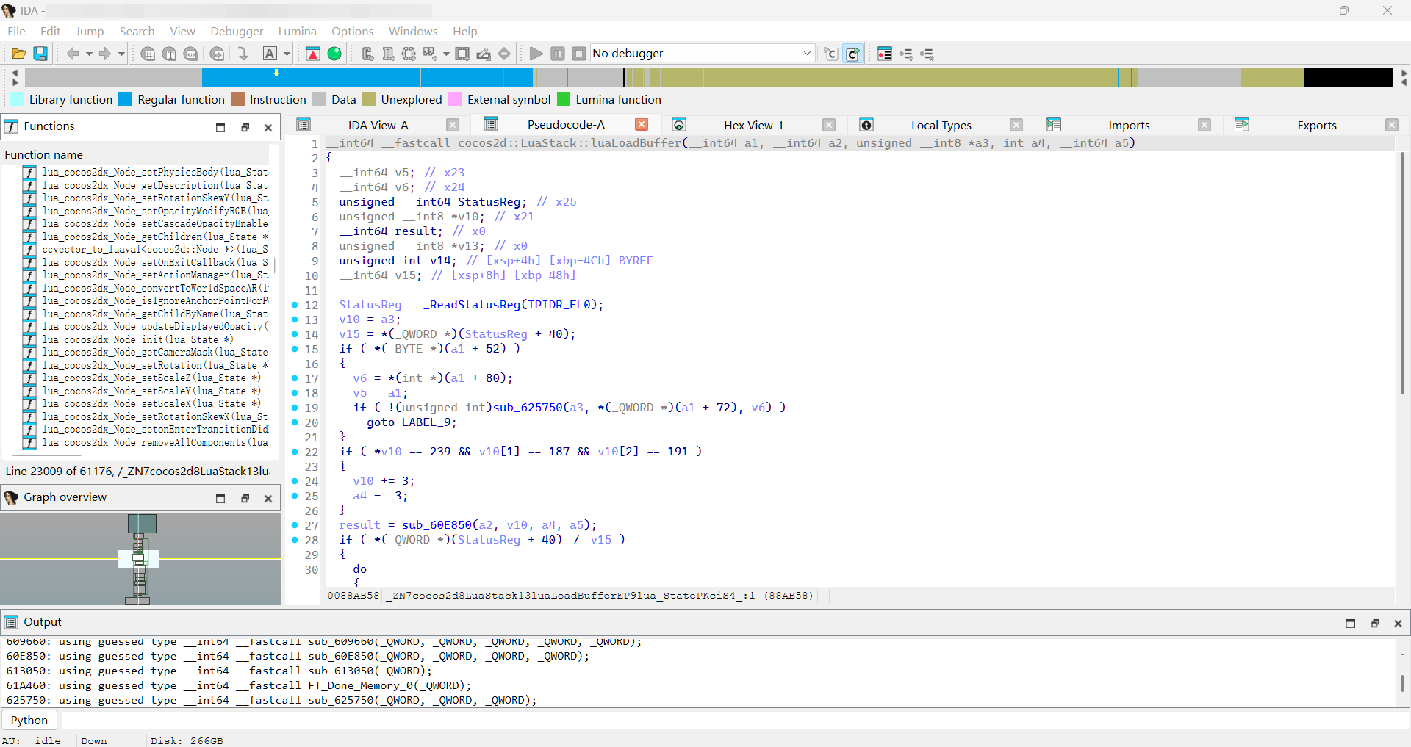Maximize the Functions panel
This screenshot has width=1411, height=747.
pos(220,127)
